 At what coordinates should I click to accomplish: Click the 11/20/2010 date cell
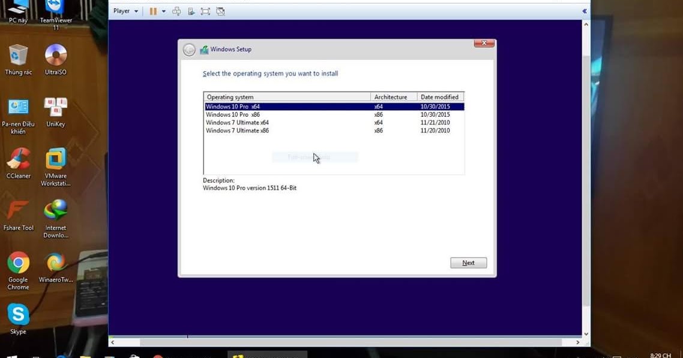(x=435, y=131)
